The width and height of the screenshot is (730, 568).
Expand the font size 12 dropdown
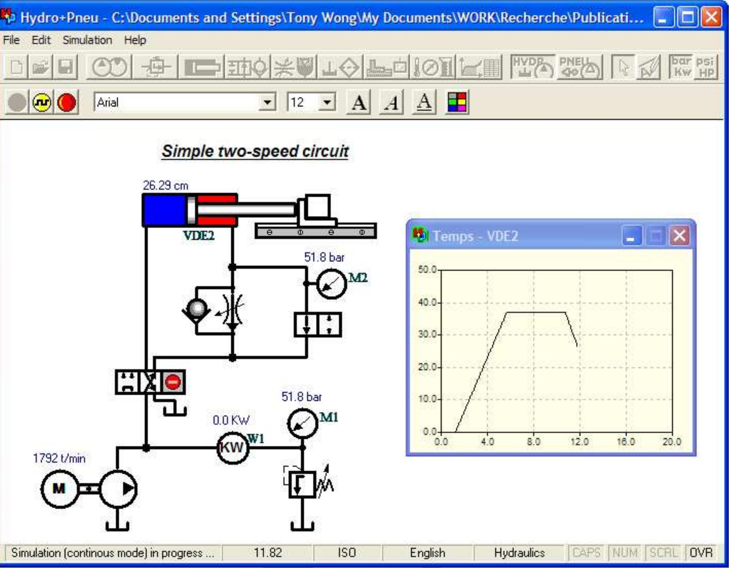tap(327, 103)
